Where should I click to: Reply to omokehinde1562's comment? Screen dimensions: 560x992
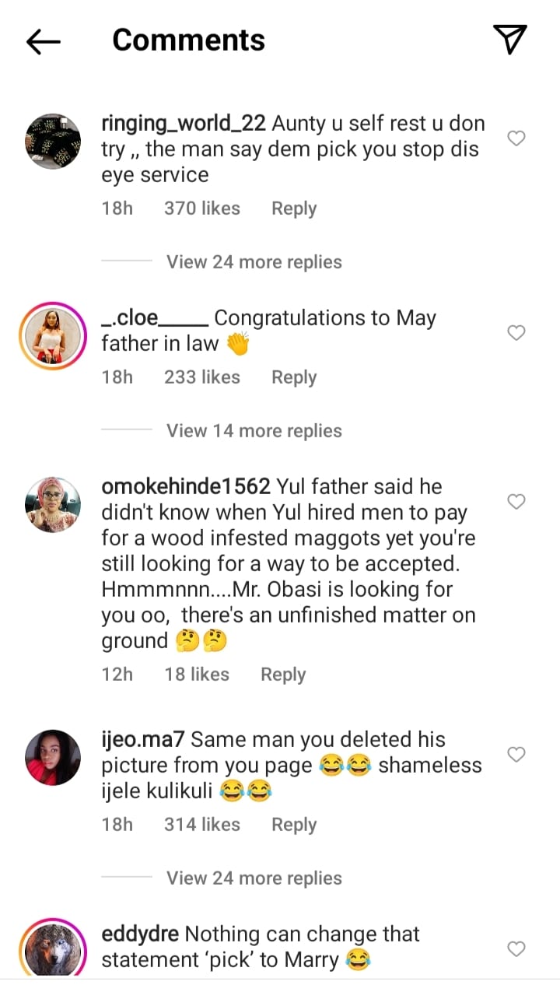[282, 675]
